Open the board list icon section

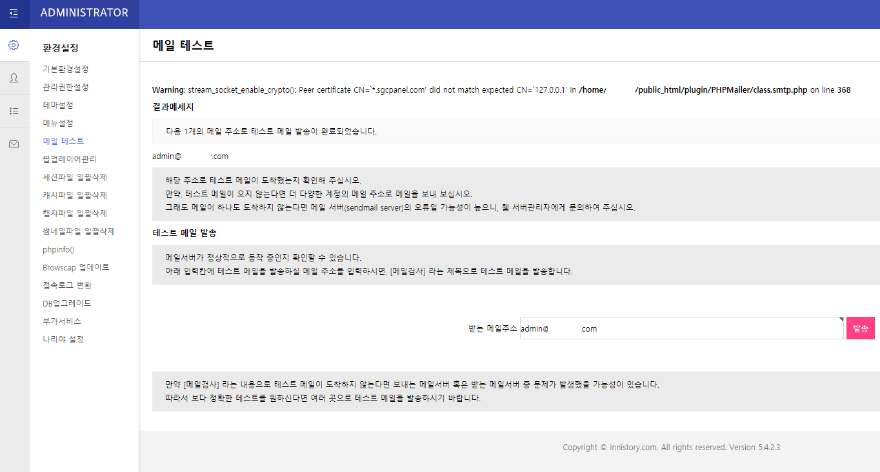14,111
